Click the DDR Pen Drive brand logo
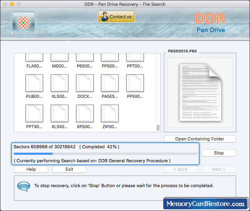 point(210,23)
